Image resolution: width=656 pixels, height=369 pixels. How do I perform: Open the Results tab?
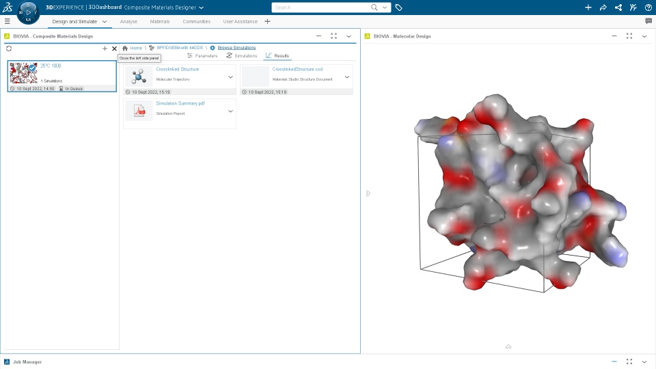[277, 55]
